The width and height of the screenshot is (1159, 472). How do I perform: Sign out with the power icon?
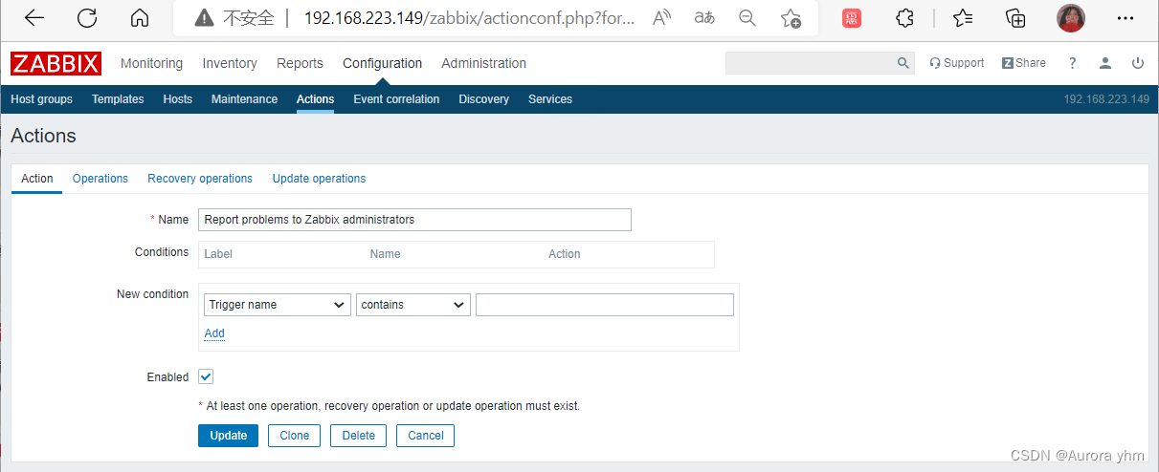[x=1138, y=63]
